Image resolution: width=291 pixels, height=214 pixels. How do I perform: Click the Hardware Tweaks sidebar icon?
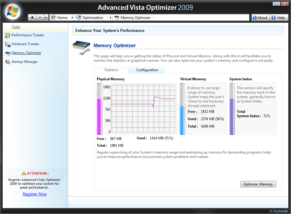click(8, 44)
